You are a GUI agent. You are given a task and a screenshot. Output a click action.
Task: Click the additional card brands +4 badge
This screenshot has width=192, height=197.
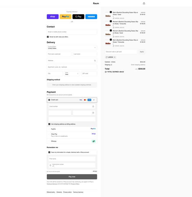tap(94, 100)
